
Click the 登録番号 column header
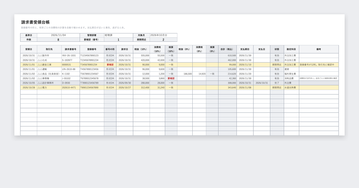click(92, 49)
